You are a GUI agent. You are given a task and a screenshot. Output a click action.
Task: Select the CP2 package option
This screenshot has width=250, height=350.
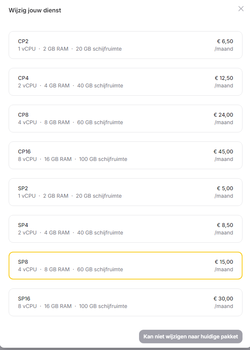pyautogui.click(x=125, y=45)
